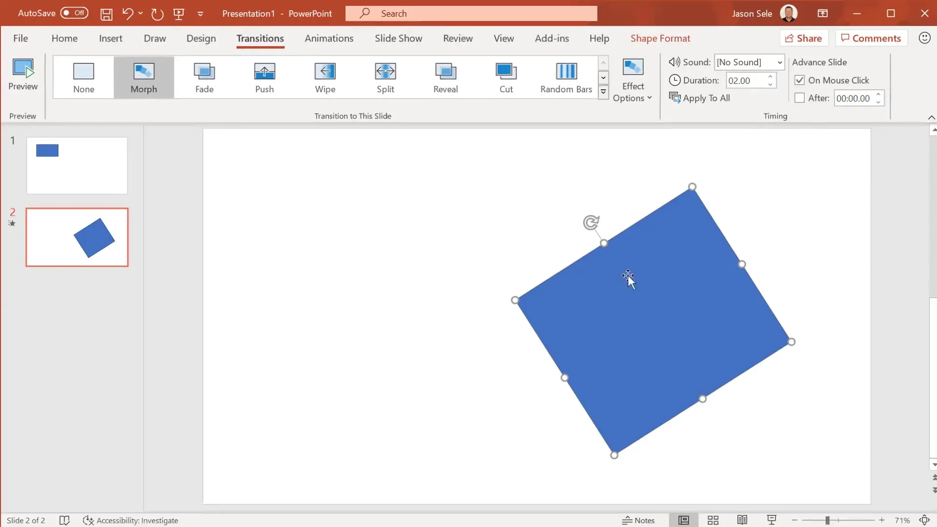This screenshot has height=527, width=937.
Task: Toggle the AutoSave switch
Action: coord(74,13)
